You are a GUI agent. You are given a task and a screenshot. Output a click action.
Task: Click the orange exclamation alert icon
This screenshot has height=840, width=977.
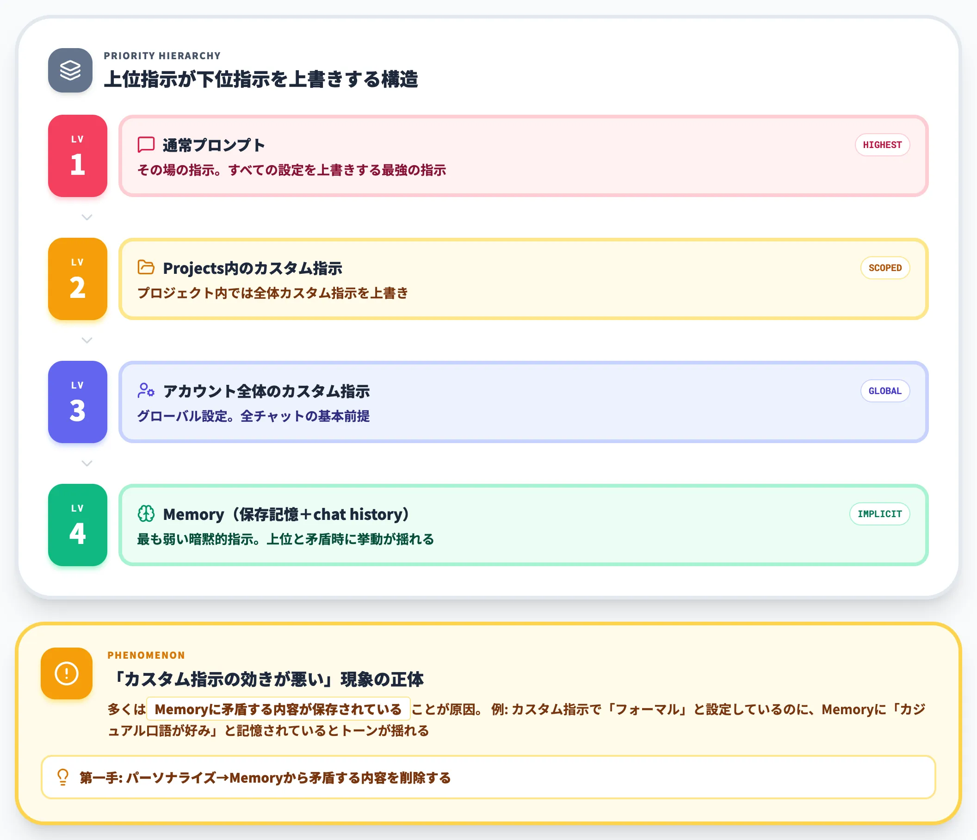tap(67, 673)
